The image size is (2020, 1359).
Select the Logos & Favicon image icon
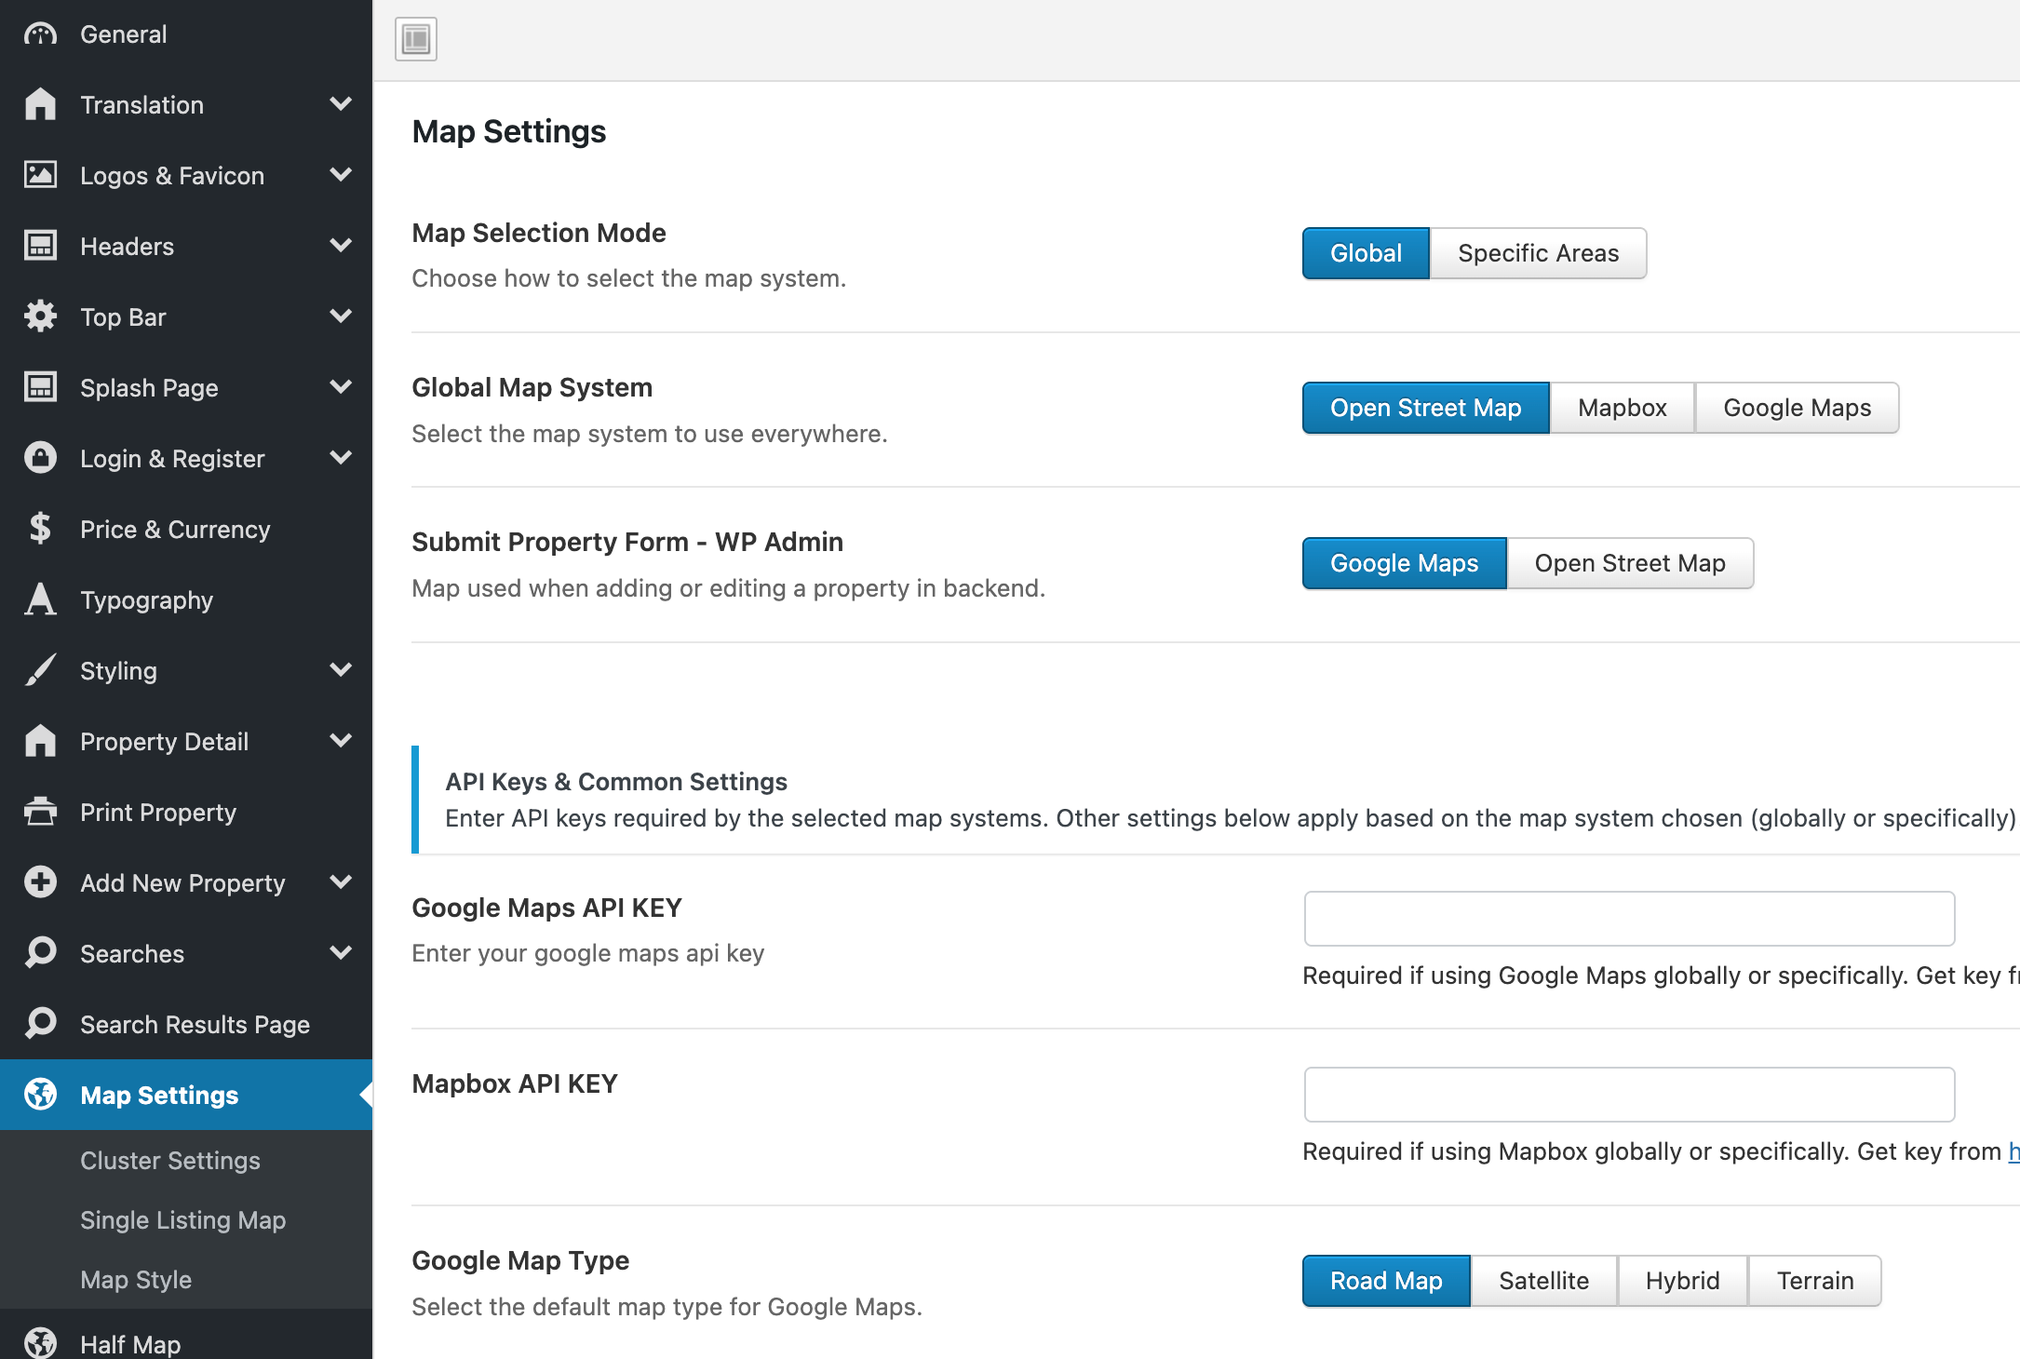[x=40, y=175]
